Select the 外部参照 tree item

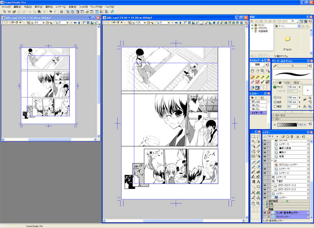263,31
